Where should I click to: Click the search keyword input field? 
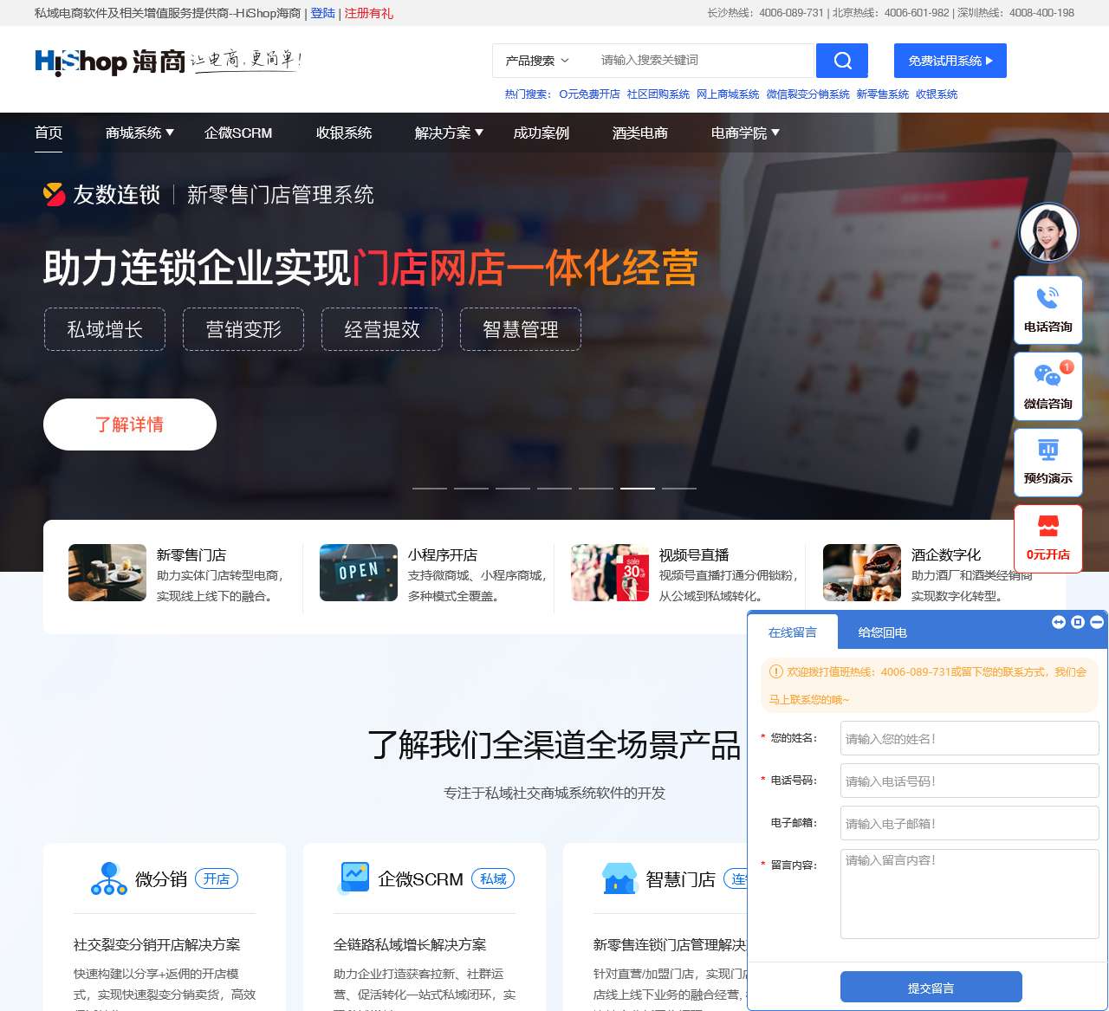click(703, 61)
